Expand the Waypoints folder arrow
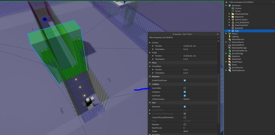Image resolution: width=275 pixels, height=135 pixels. click(229, 17)
